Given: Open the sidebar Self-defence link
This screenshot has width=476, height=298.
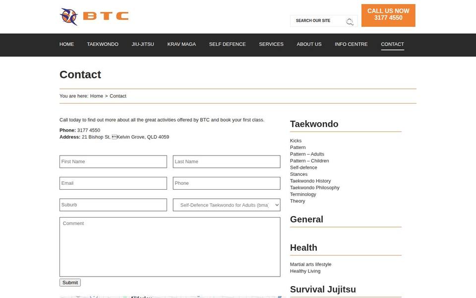Looking at the screenshot, I should [303, 167].
